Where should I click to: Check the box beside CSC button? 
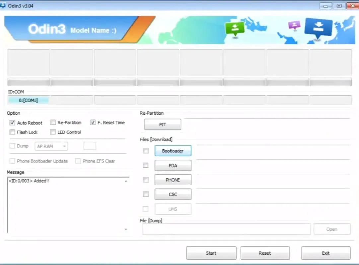[x=146, y=194]
